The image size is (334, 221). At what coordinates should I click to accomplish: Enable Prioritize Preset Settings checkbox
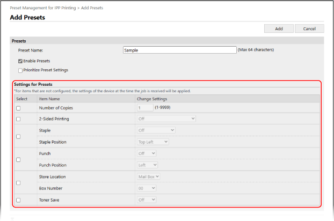click(20, 70)
